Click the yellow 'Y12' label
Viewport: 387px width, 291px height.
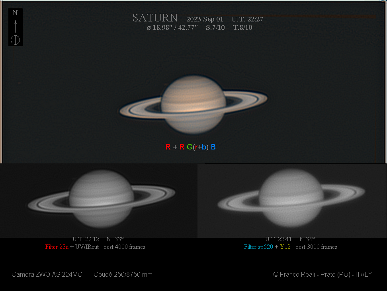(285, 247)
